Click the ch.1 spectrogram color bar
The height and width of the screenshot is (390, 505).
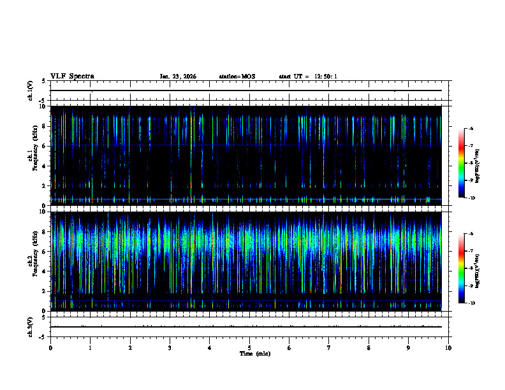point(461,163)
